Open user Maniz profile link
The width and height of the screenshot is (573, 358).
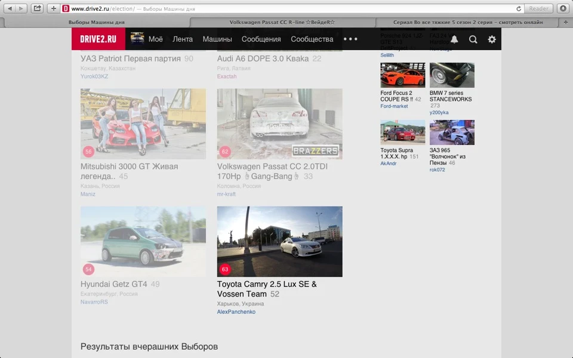[x=88, y=194]
